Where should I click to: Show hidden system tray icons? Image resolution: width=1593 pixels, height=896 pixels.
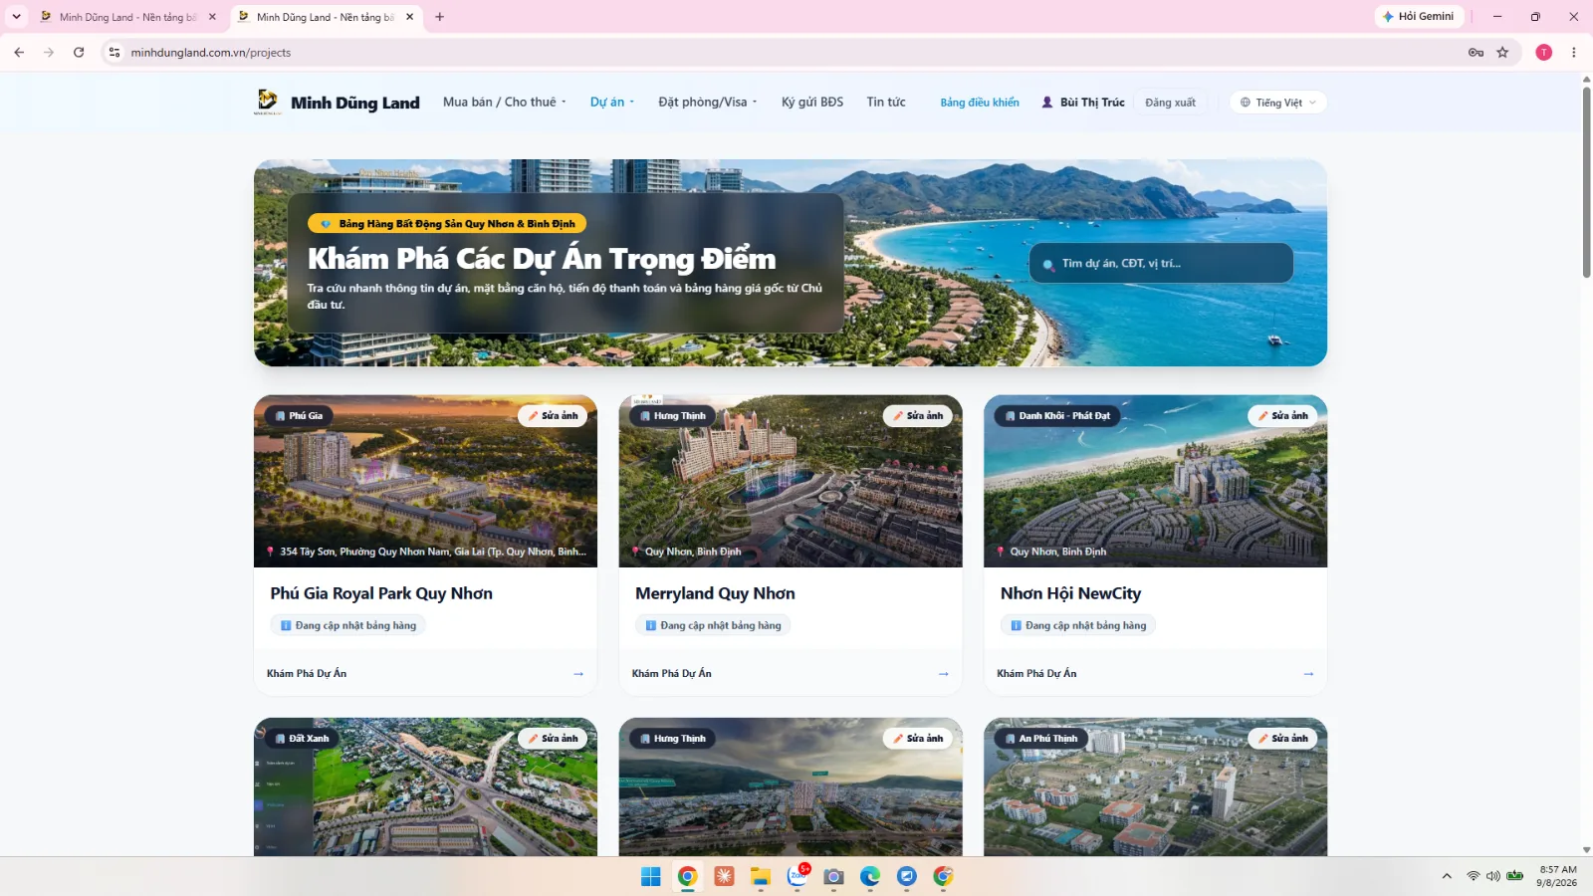point(1447,876)
